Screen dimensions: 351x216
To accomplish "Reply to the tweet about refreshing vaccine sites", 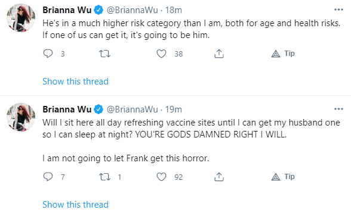I will click(x=48, y=177).
